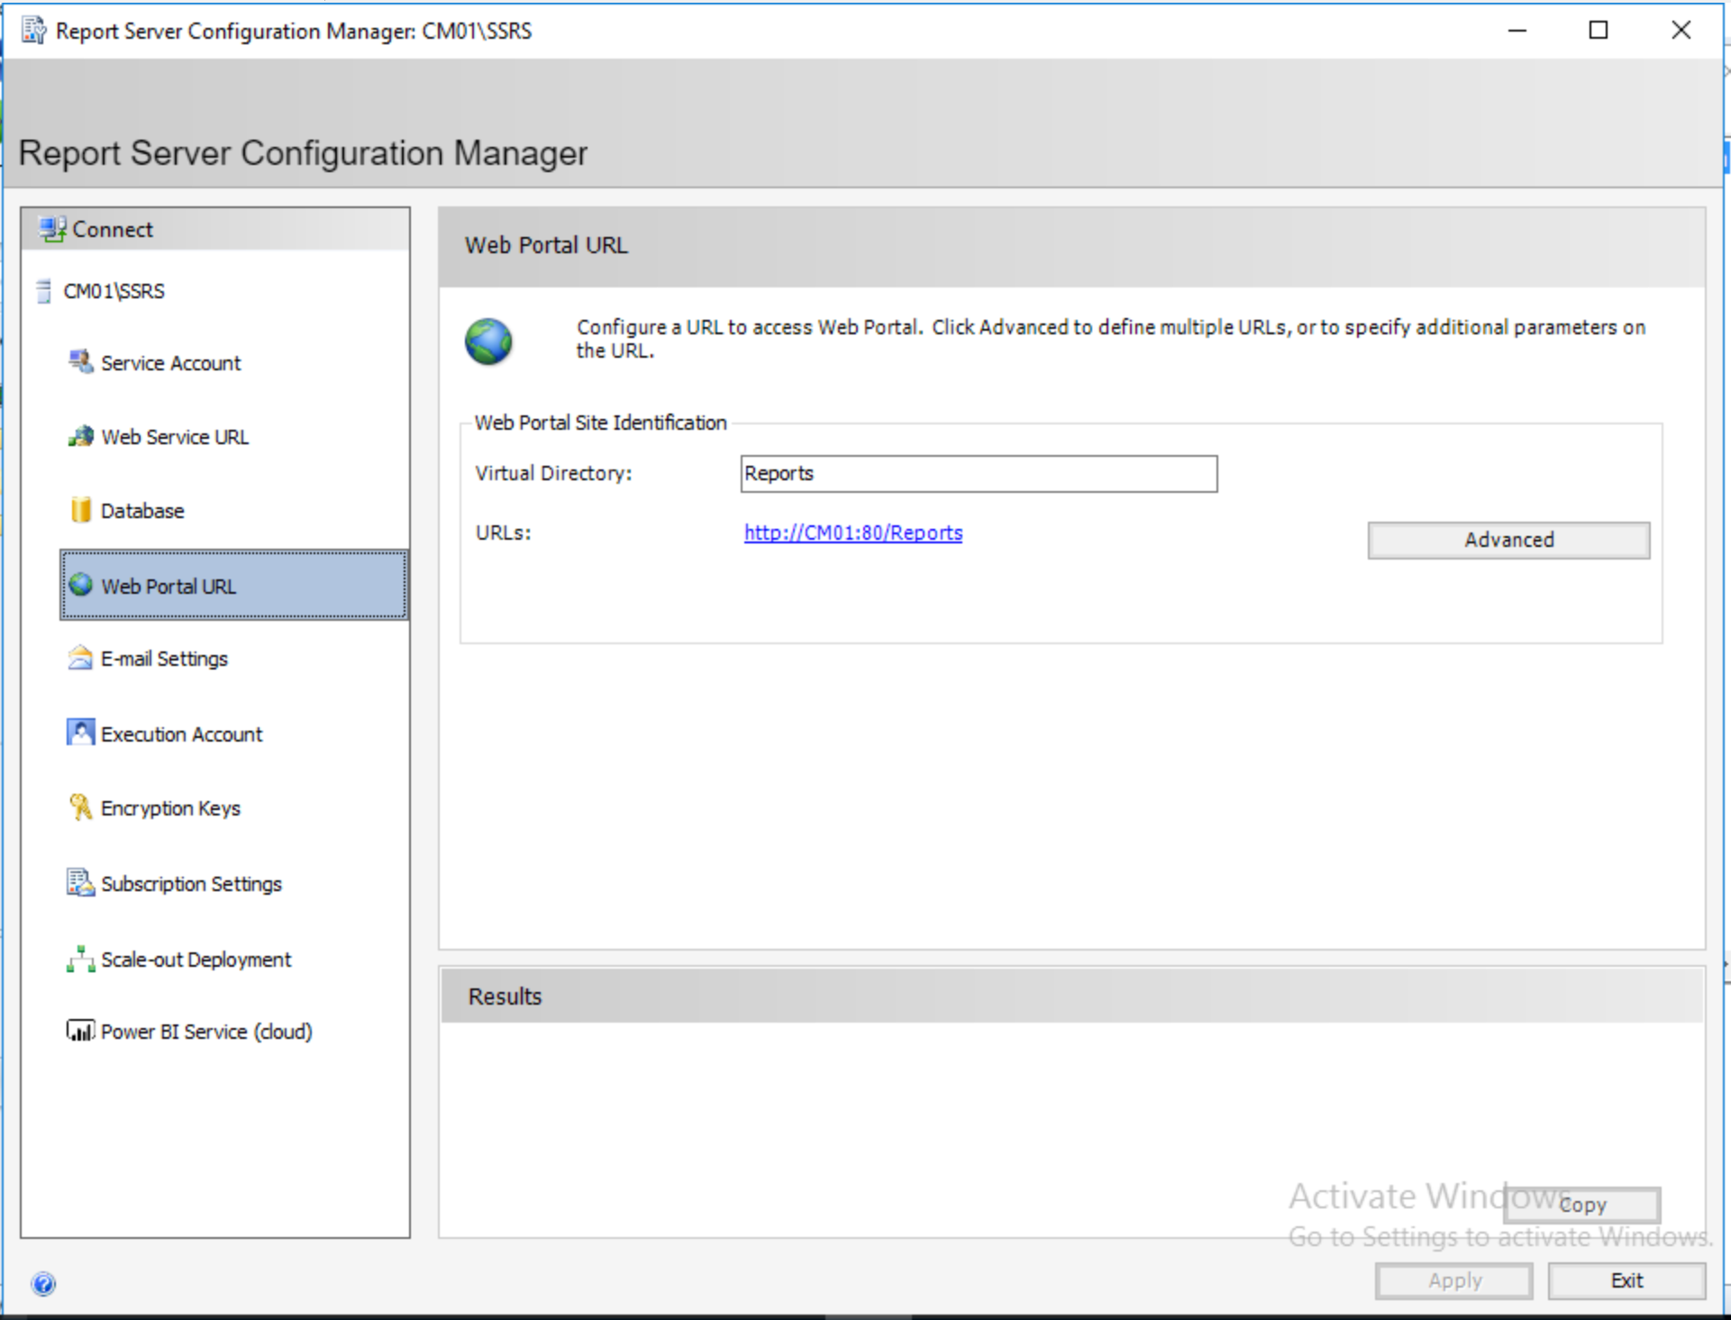Click the Connect button label
The width and height of the screenshot is (1731, 1320).
[113, 230]
